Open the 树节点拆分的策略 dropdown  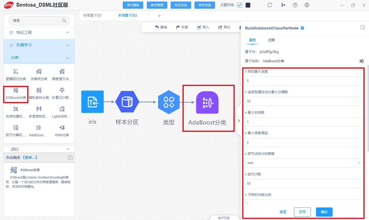coord(304,163)
